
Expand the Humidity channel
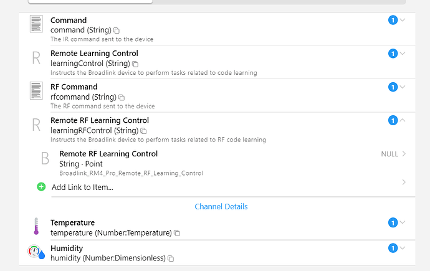coord(403,249)
